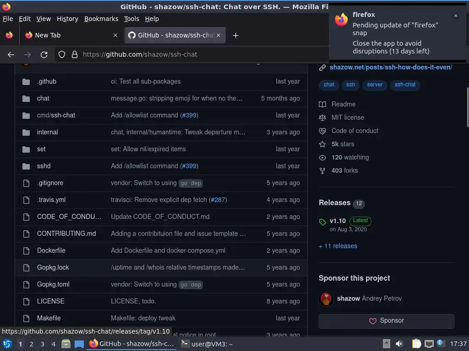Click the .github folder icon
Screen dimensions: 469x351
coord(26,81)
